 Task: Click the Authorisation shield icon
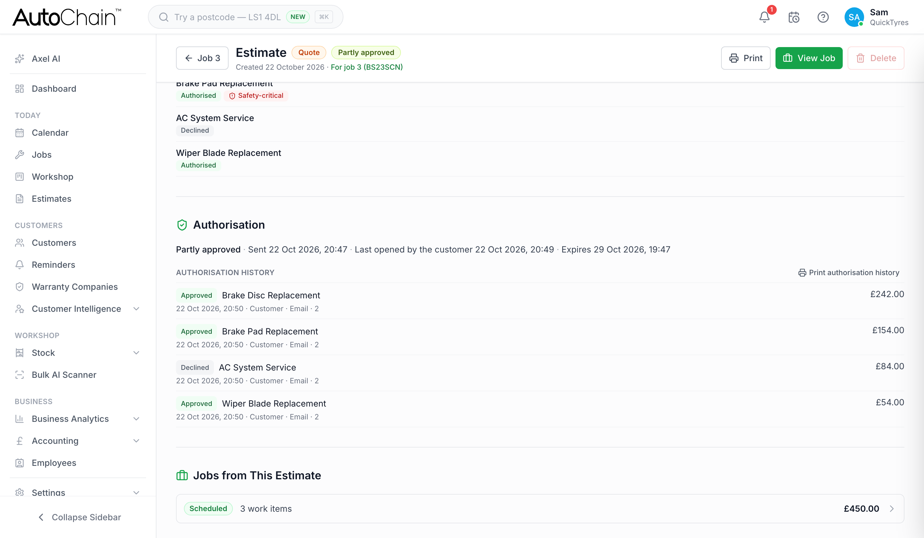pyautogui.click(x=182, y=225)
